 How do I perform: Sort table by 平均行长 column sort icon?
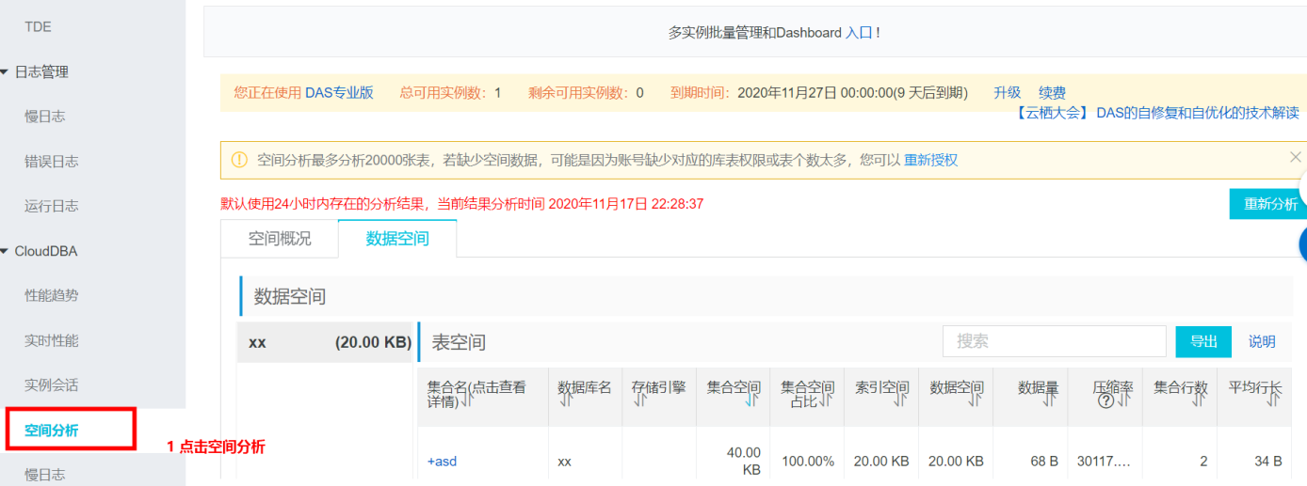point(1273,400)
